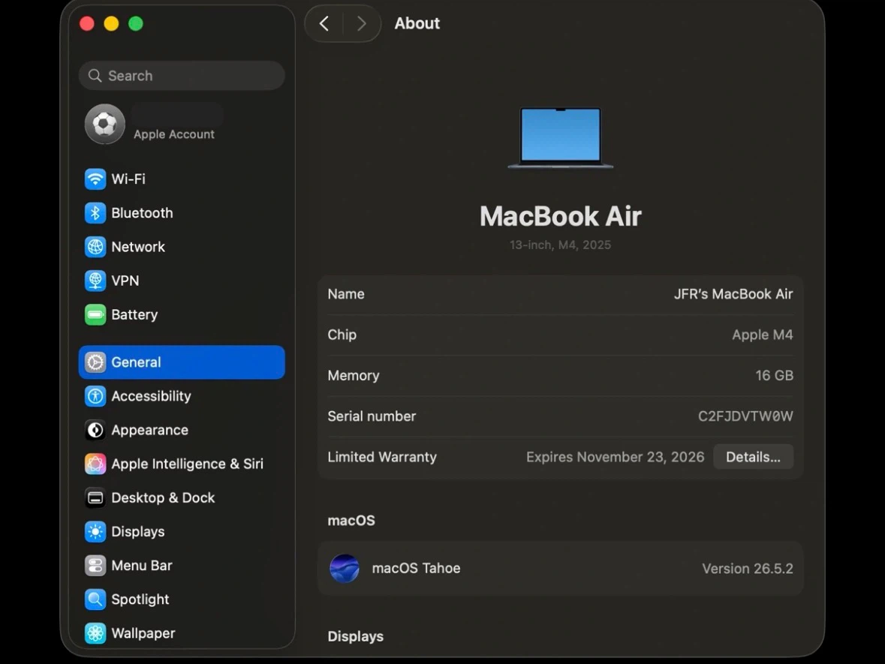Go forward with the right chevron
885x664 pixels.
[361, 24]
